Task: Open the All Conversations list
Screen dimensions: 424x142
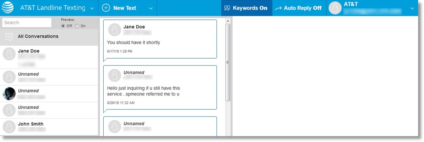Action: click(49, 37)
